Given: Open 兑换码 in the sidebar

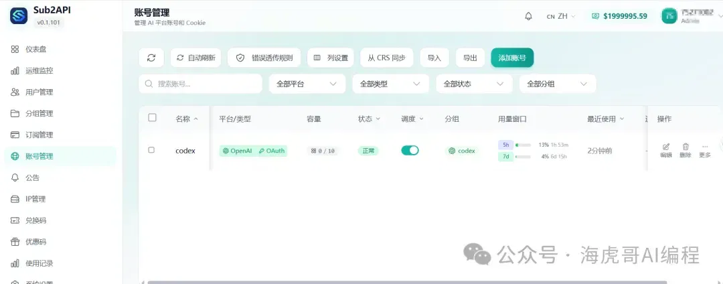Looking at the screenshot, I should 60,220.
